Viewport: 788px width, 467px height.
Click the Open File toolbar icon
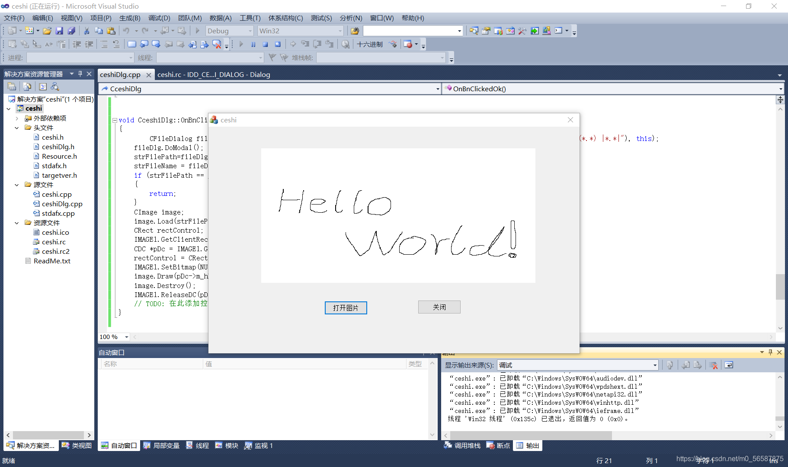(47, 31)
